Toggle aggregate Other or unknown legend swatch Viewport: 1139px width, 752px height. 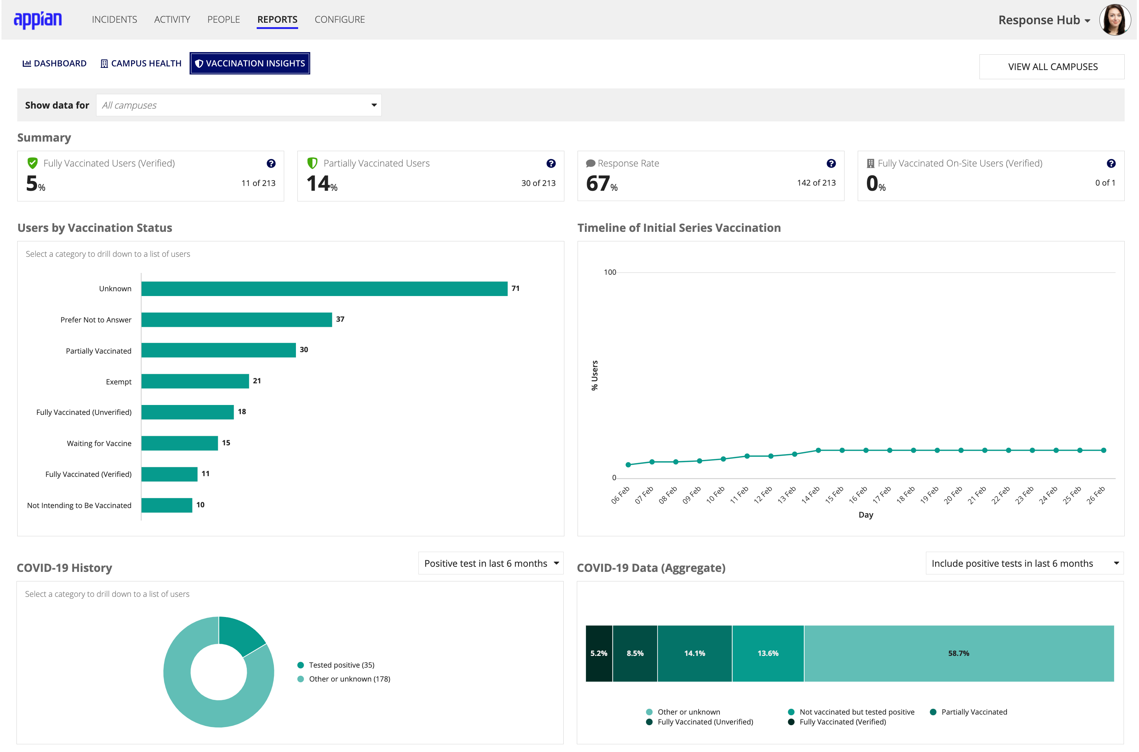click(x=649, y=712)
